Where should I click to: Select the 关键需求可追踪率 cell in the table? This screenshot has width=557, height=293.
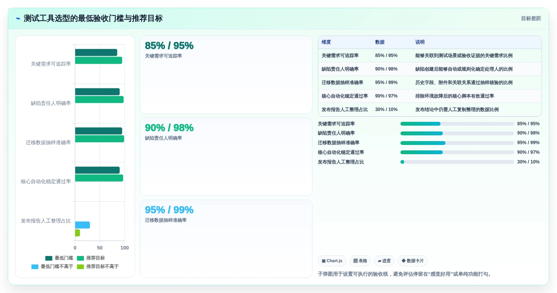340,56
